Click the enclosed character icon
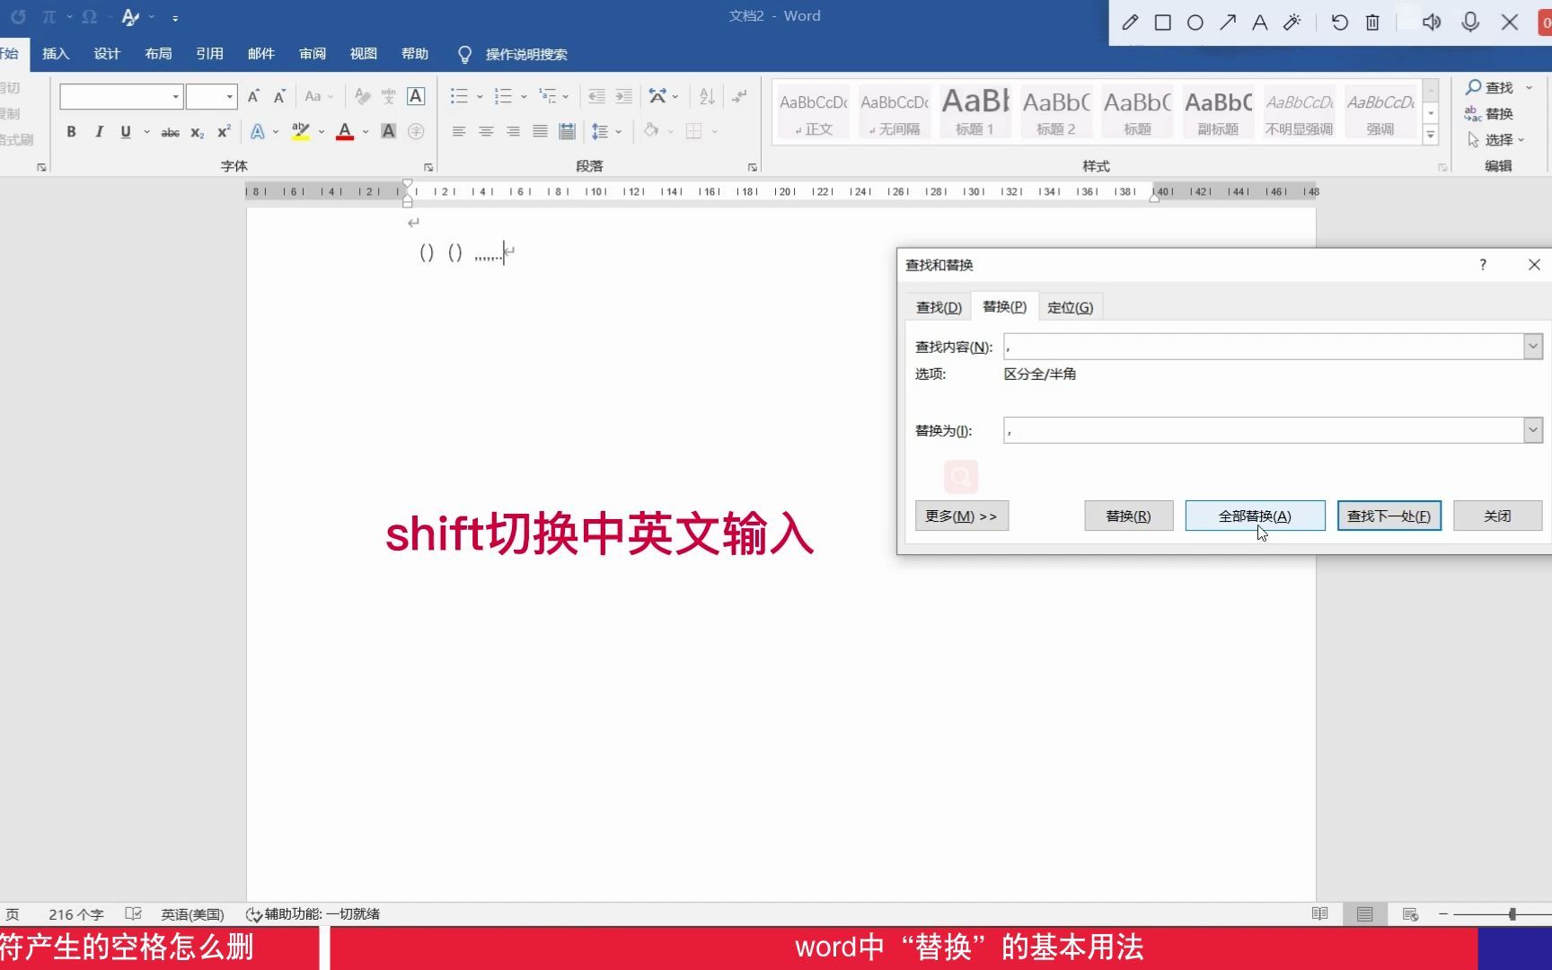Screen dimensions: 1552x970 tap(416, 132)
